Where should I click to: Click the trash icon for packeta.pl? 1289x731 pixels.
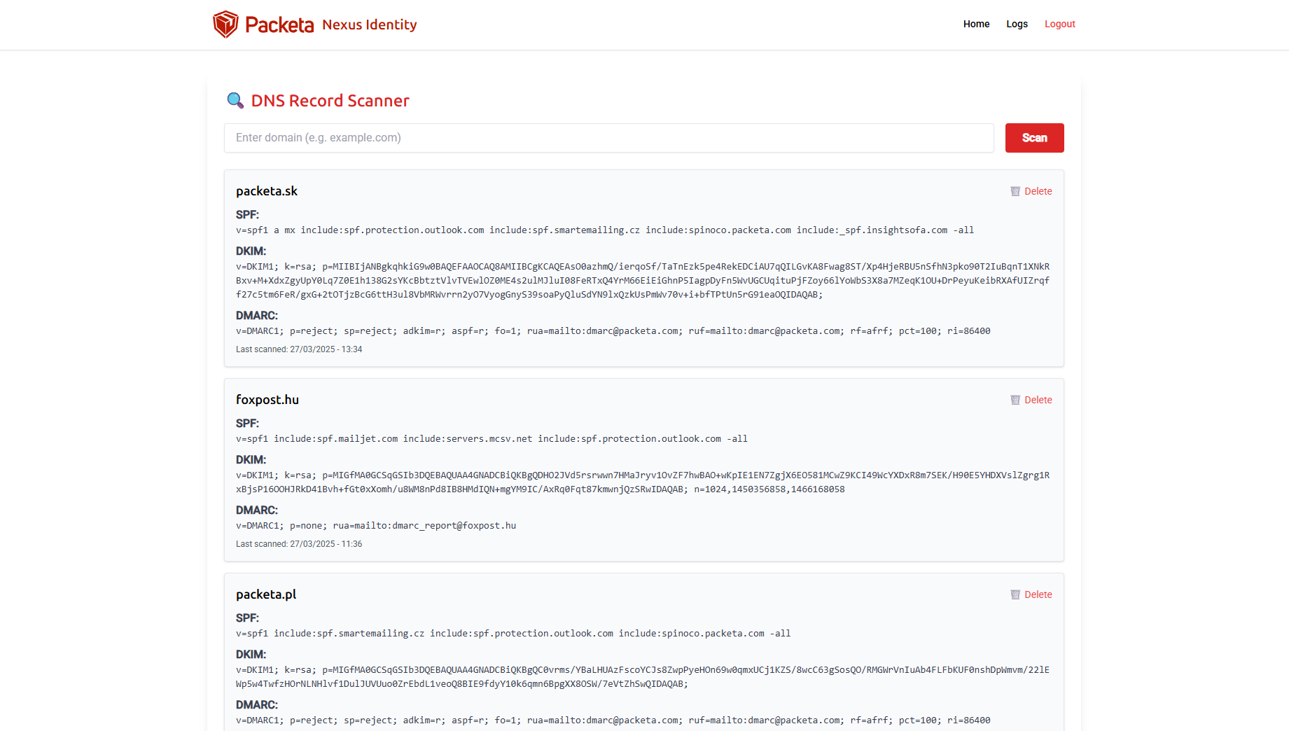[1015, 595]
